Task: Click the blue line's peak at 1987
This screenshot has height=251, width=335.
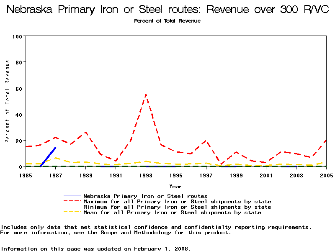Action: point(55,148)
